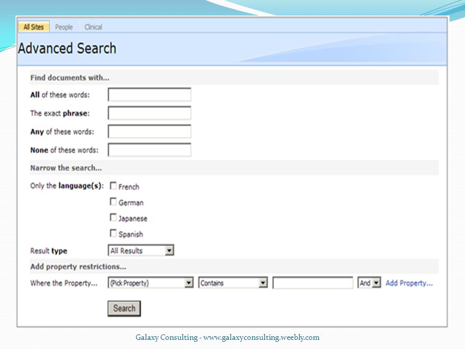465x349 pixels.
Task: Click into the exact phrase text box
Action: click(150, 113)
